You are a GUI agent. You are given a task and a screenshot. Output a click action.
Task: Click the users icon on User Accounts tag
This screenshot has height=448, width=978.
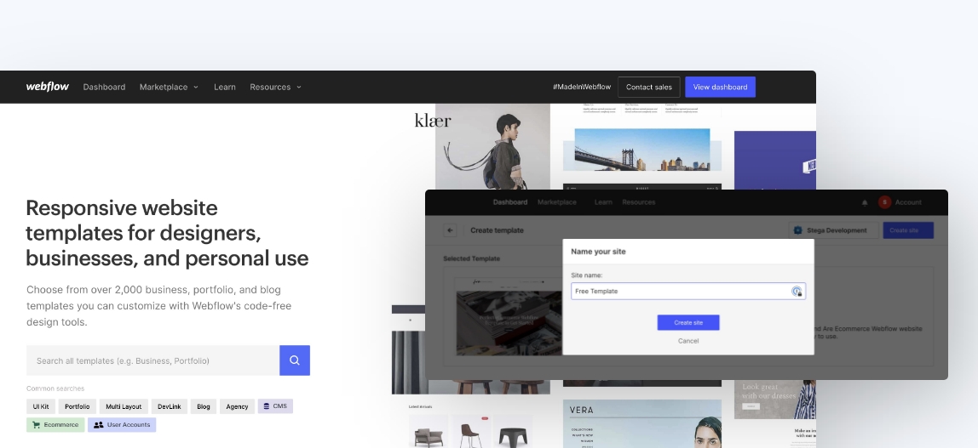(98, 425)
